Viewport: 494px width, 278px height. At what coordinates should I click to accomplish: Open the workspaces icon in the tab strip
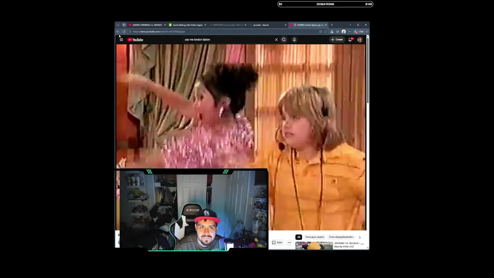click(124, 25)
